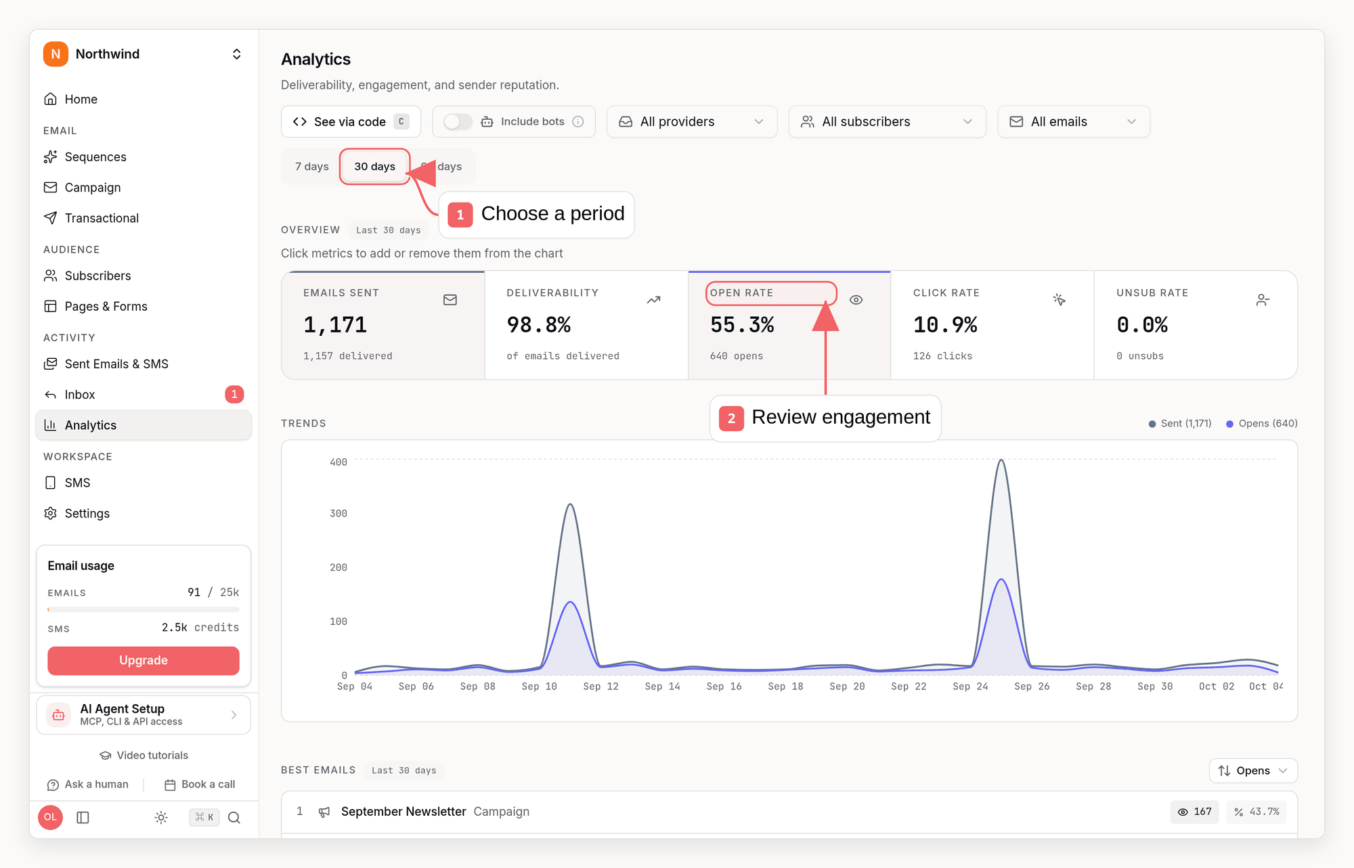Screen dimensions: 1354x868
Task: Open the All subscribers dropdown
Action: 887,122
